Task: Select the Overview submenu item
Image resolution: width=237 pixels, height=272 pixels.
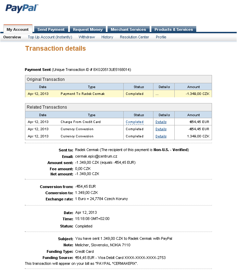Action: 12,37
